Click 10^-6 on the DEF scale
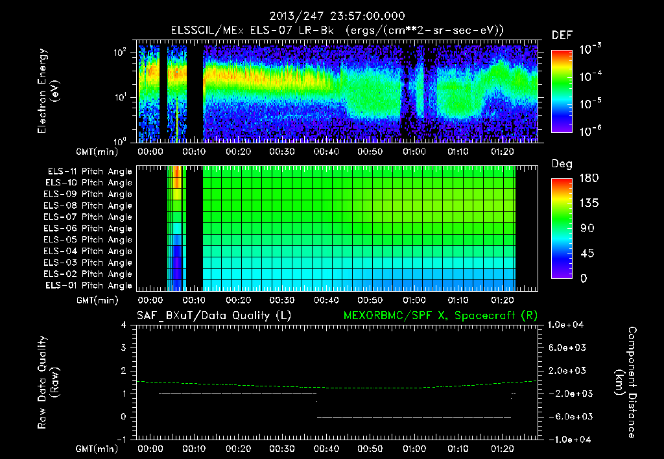Screen dimensions: 664x459 (591, 131)
